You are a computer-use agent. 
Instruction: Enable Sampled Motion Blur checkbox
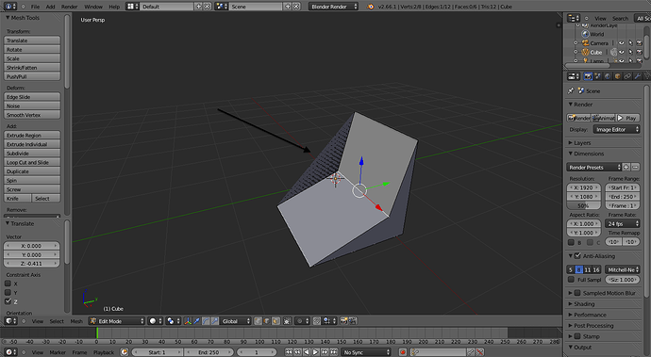point(577,293)
